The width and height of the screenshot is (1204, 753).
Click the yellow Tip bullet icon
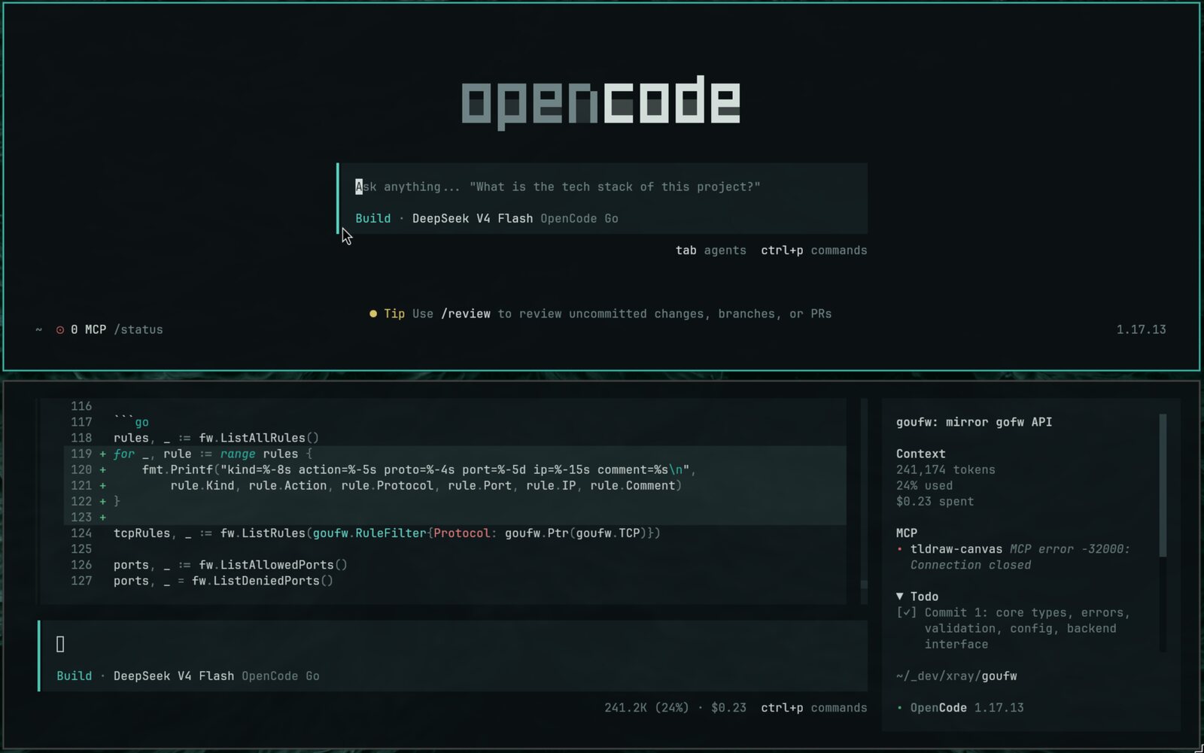click(373, 314)
